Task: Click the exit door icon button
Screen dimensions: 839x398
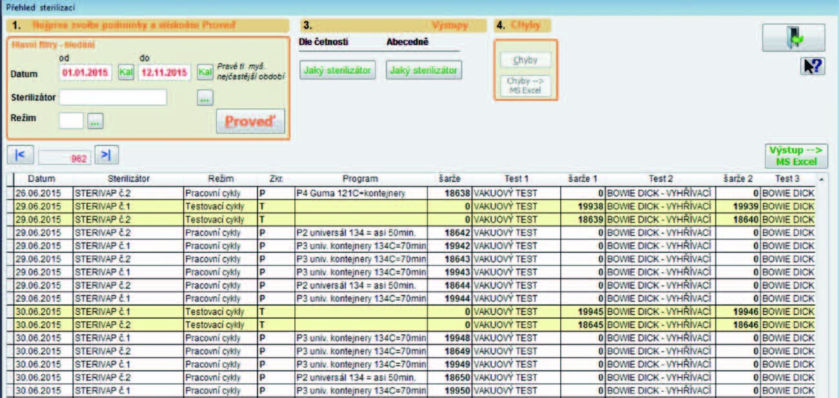Action: click(793, 37)
